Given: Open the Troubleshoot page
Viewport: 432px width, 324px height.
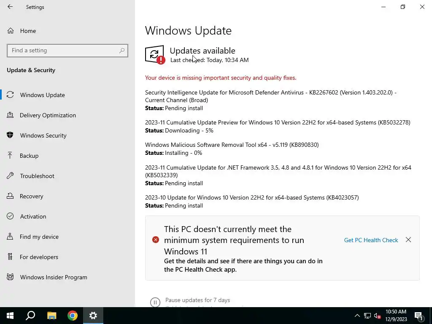Looking at the screenshot, I should (37, 176).
